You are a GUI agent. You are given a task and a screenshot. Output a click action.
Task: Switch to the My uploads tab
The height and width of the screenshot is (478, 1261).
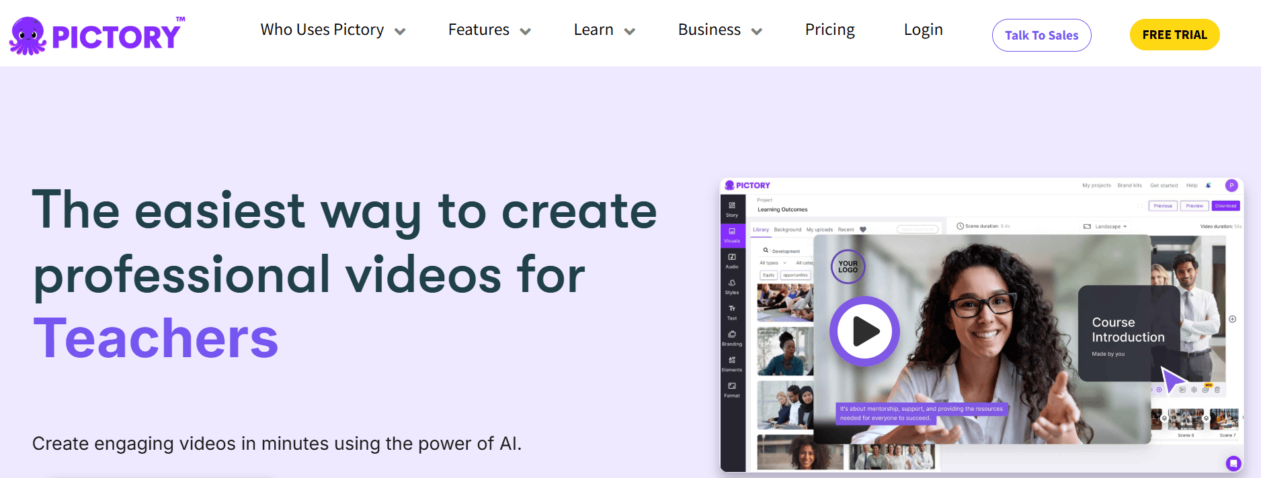(x=819, y=230)
